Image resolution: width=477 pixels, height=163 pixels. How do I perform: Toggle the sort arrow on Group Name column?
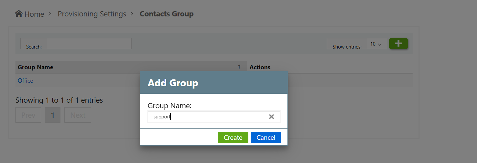239,67
